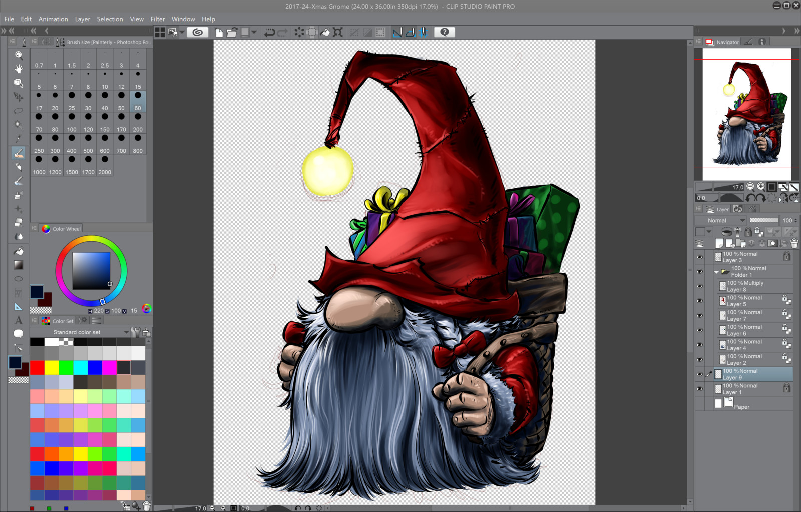Viewport: 801px width, 512px height.
Task: Select the Balloon tool
Action: click(x=19, y=334)
